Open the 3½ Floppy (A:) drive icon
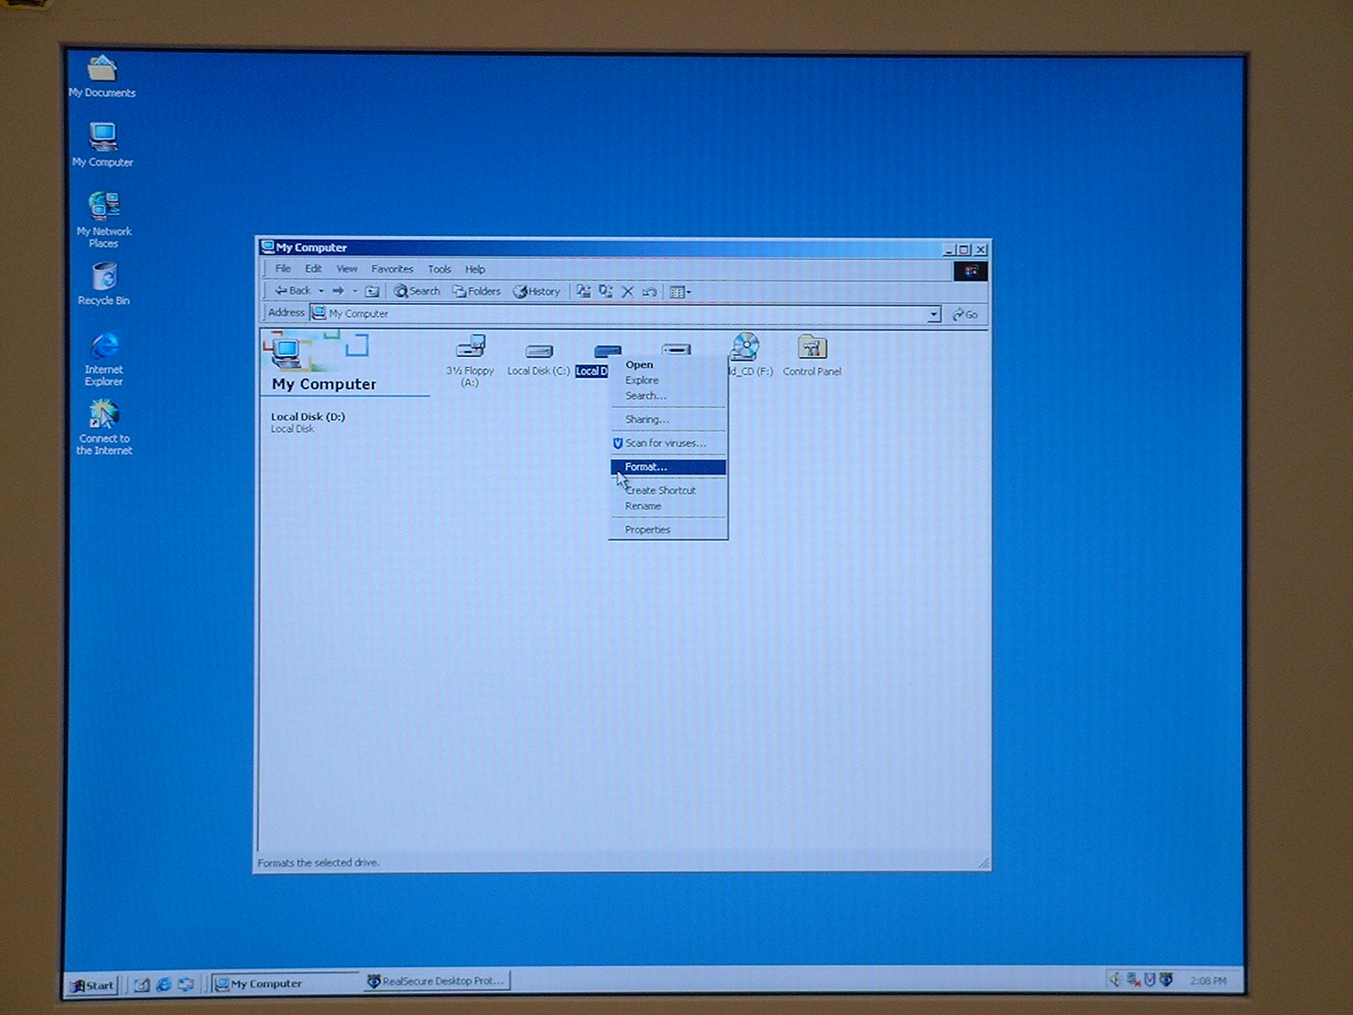 point(470,348)
